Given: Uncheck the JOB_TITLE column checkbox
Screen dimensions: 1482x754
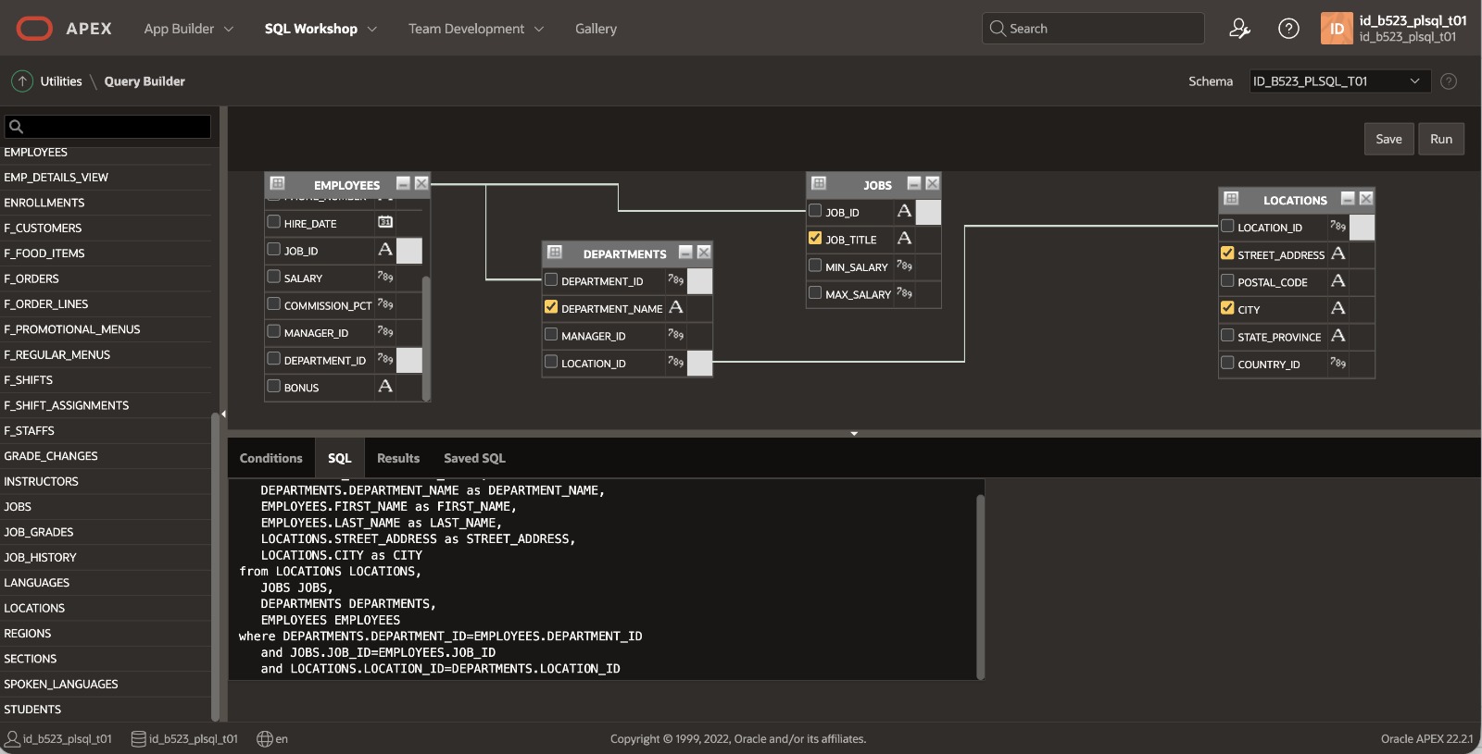Looking at the screenshot, I should coord(815,238).
